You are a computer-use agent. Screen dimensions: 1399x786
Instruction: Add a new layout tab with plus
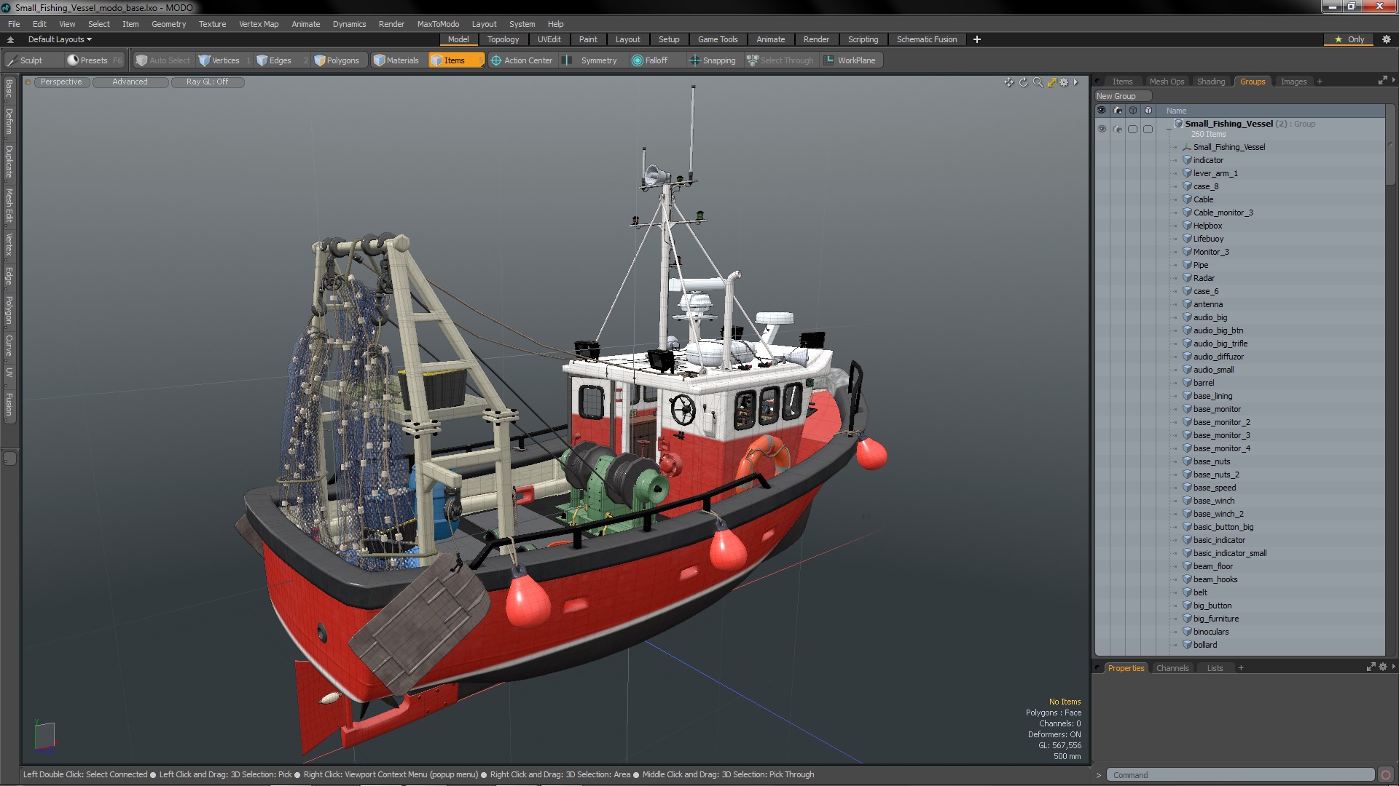pyautogui.click(x=977, y=39)
